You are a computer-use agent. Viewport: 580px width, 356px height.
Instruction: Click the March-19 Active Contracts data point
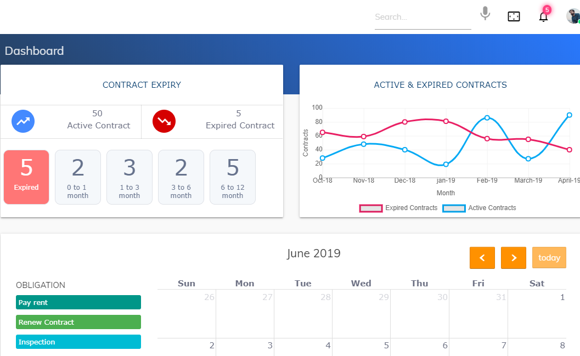(x=528, y=159)
